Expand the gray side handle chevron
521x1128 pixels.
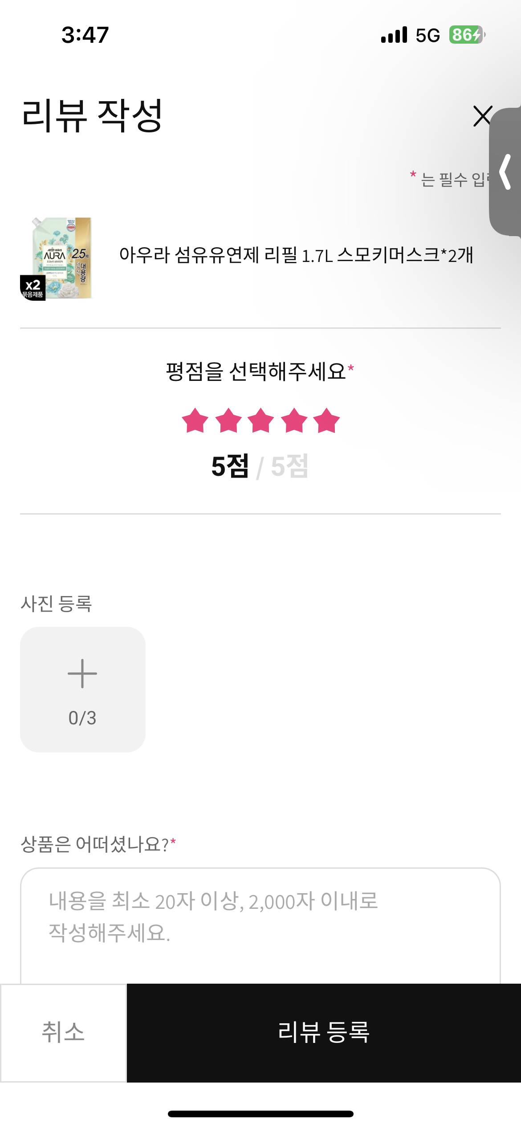(x=505, y=172)
